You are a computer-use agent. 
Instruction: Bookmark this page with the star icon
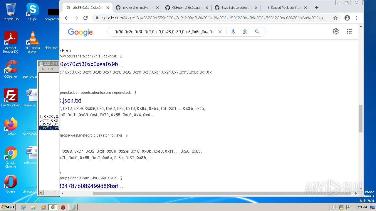(x=335, y=18)
